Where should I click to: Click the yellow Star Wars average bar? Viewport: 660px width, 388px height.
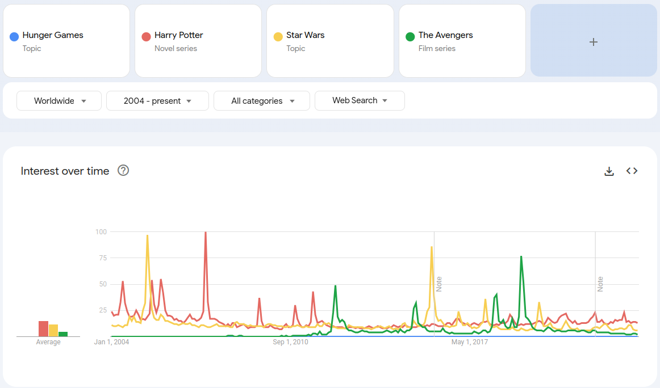53,330
